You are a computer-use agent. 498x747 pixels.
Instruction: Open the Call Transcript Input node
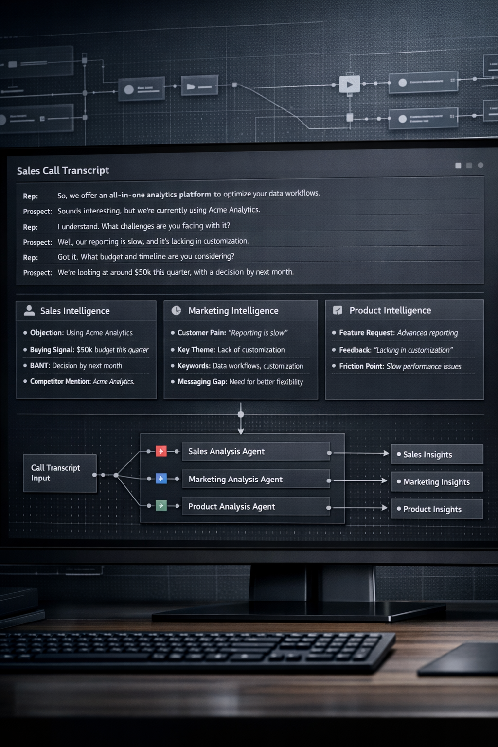(x=59, y=473)
